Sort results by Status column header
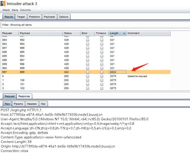The image size is (190, 154). [71, 33]
